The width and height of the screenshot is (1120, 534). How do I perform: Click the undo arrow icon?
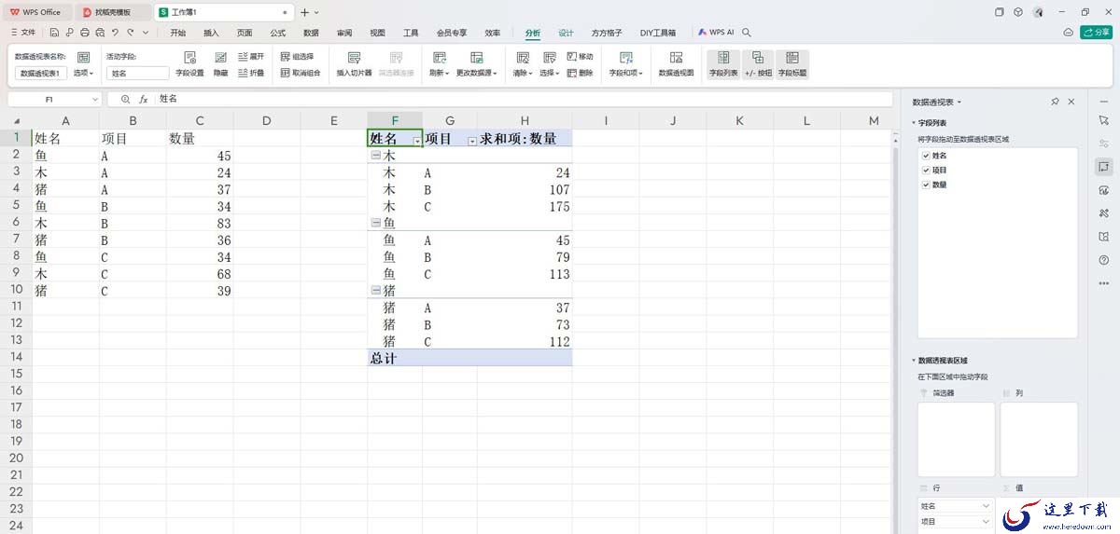(116, 33)
